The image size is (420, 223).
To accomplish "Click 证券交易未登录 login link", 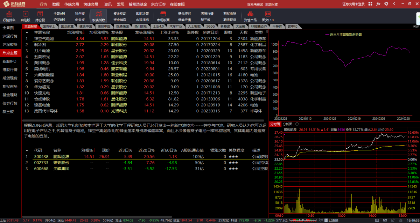I will [353, 4].
